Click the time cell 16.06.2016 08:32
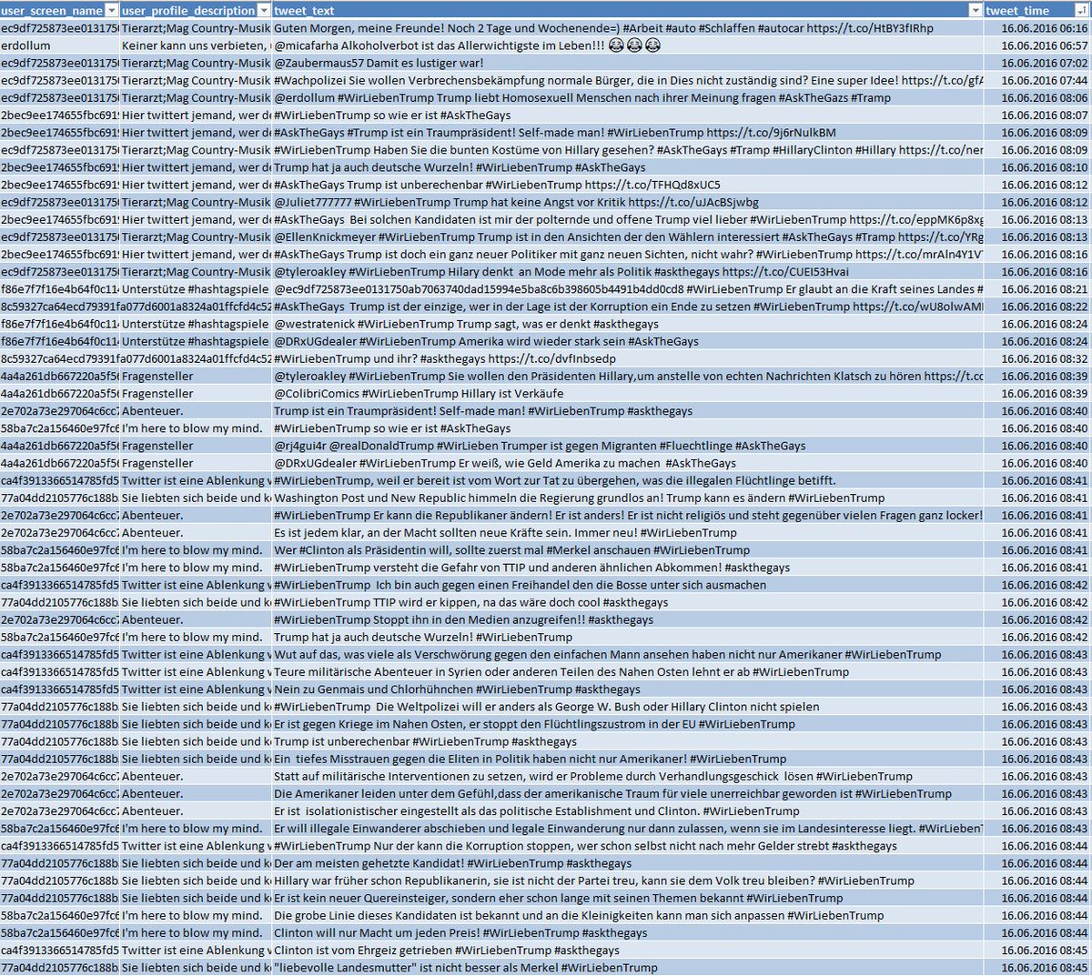1092x976 pixels. pyautogui.click(x=1036, y=358)
